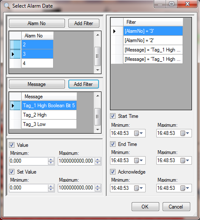Disable the Start Time checkbox
The height and width of the screenshot is (220, 200).
(113, 116)
